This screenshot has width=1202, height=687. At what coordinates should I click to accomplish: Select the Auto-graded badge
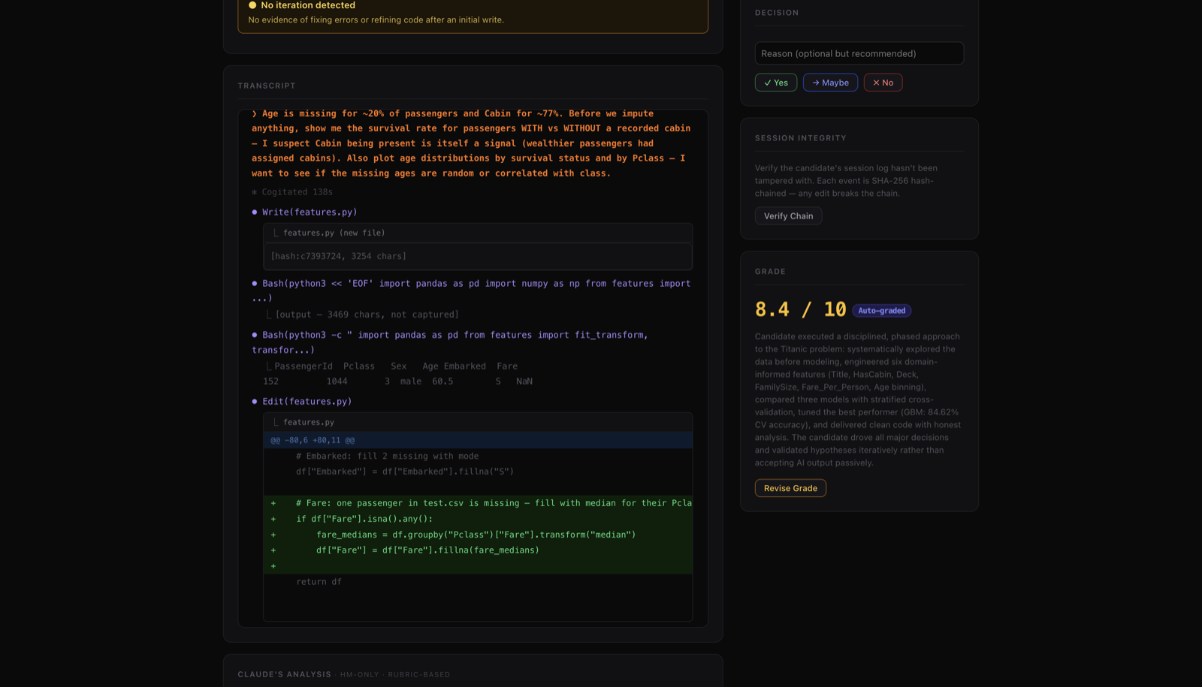(x=881, y=311)
